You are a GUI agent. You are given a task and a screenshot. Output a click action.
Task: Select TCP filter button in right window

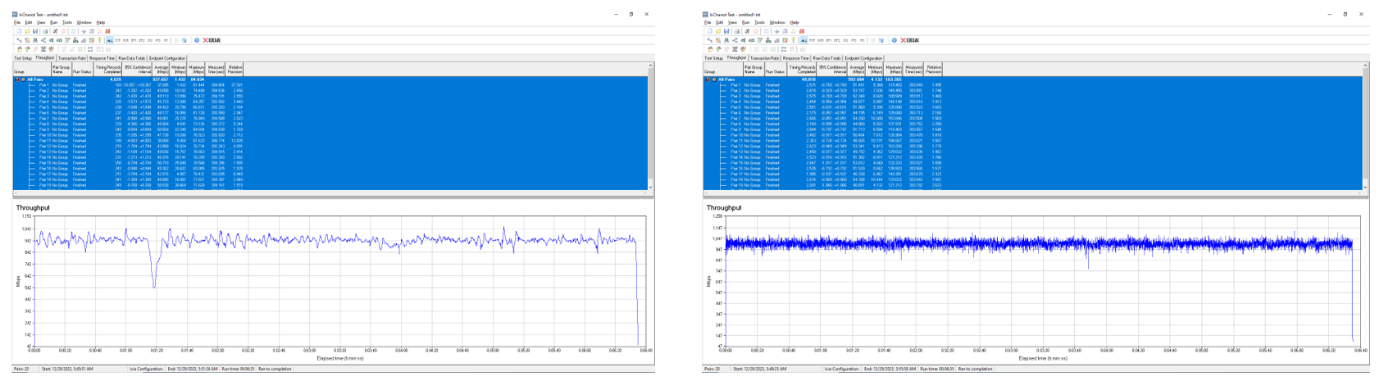pyautogui.click(x=812, y=40)
